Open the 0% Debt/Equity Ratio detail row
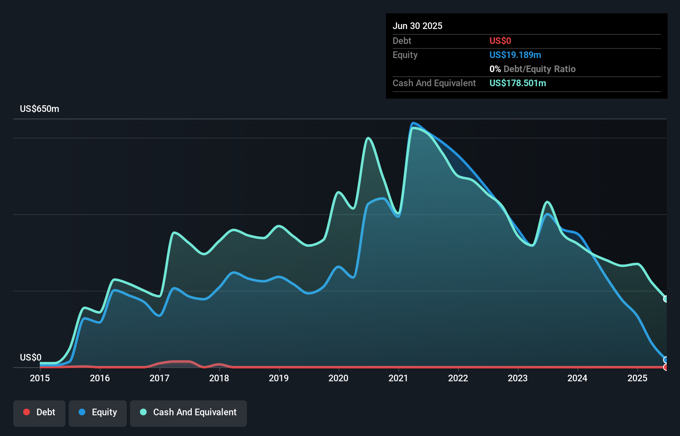Image resolution: width=680 pixels, height=436 pixels. click(x=533, y=69)
